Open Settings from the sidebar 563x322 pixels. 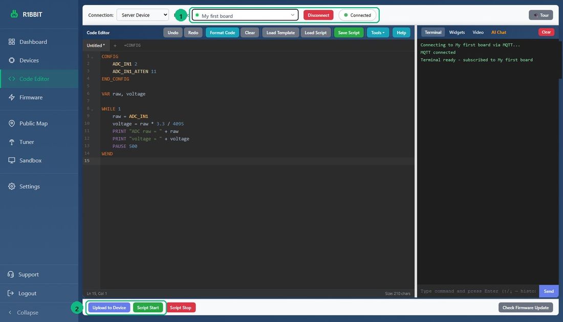(39, 186)
